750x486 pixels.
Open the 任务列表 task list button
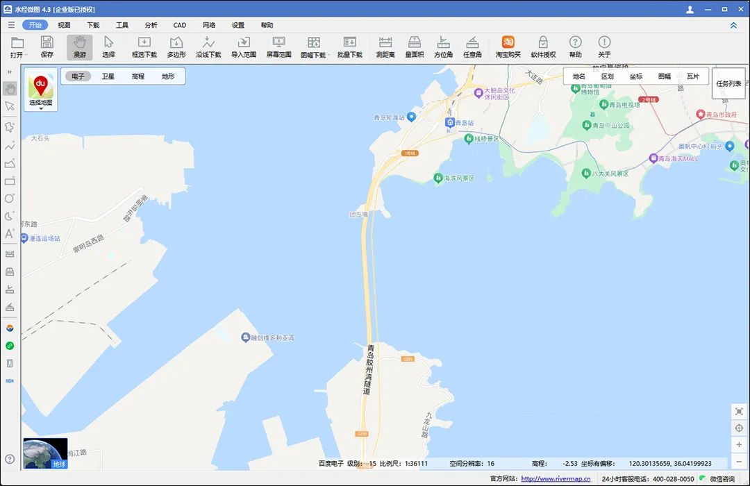[728, 83]
